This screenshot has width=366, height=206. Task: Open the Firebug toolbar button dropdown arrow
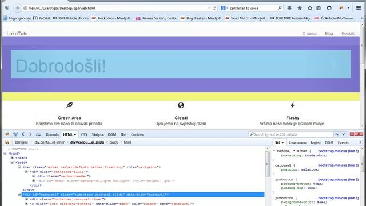pyautogui.click(x=348, y=8)
